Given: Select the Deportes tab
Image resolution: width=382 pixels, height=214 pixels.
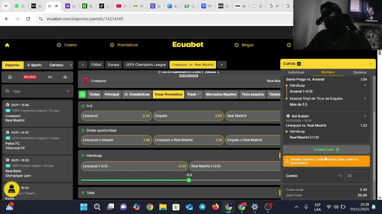Looking at the screenshot, I should click(13, 65).
